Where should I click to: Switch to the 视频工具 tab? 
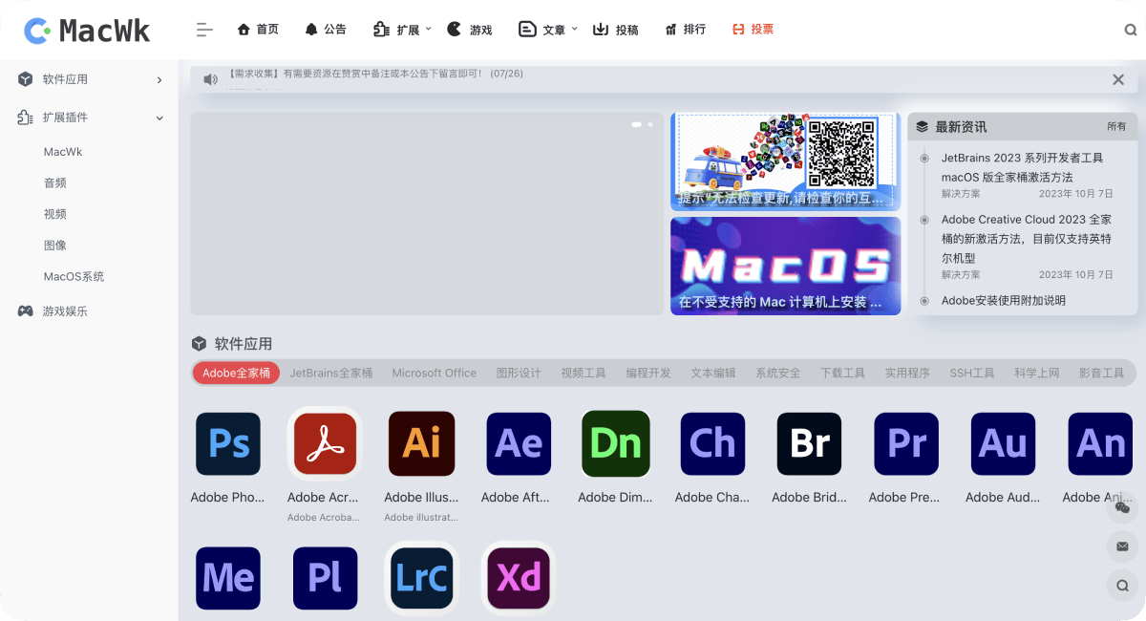tap(584, 373)
